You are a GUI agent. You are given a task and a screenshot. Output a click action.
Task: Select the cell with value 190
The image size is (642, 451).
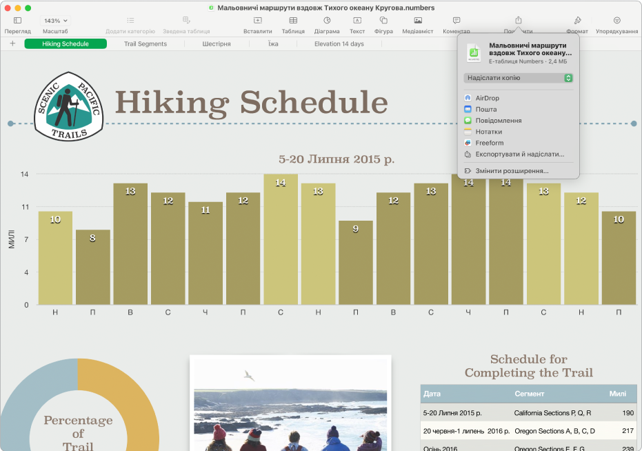coord(628,413)
